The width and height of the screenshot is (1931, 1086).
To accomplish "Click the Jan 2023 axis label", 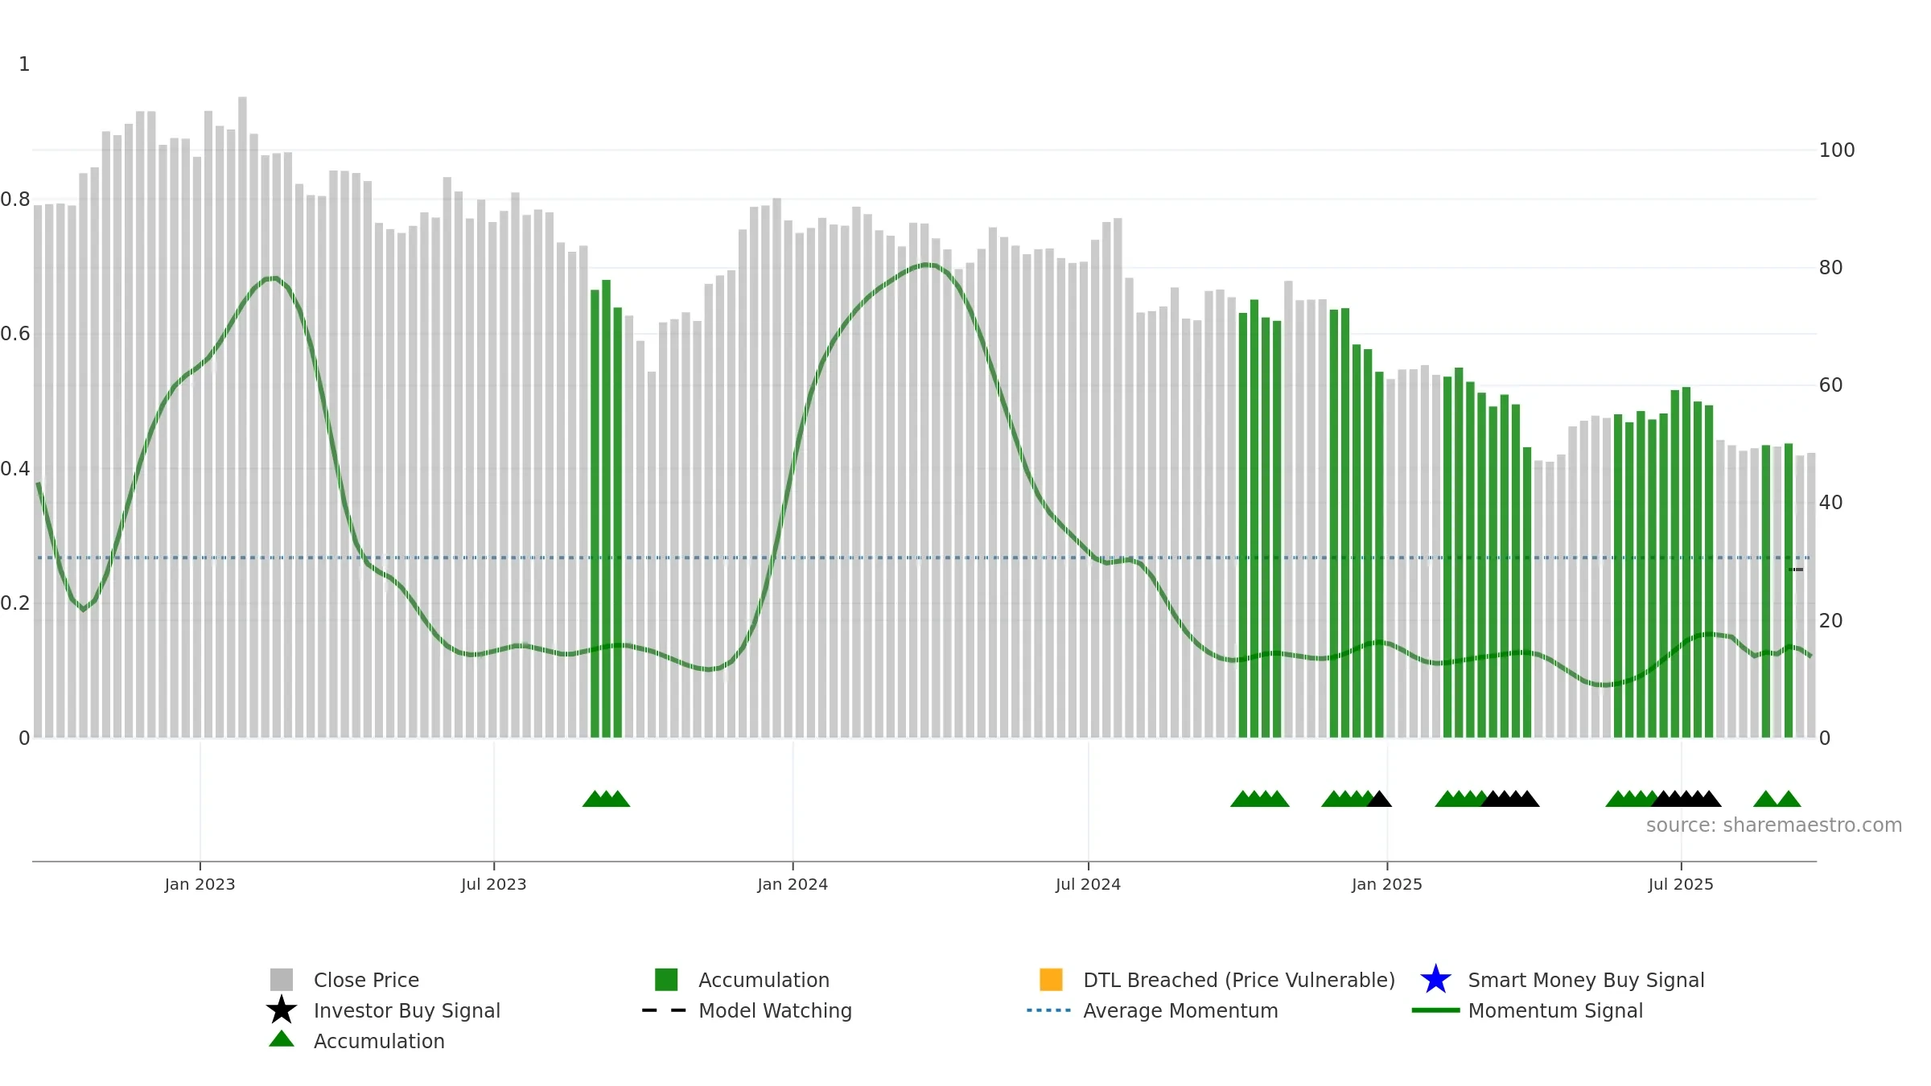I will click(x=200, y=884).
